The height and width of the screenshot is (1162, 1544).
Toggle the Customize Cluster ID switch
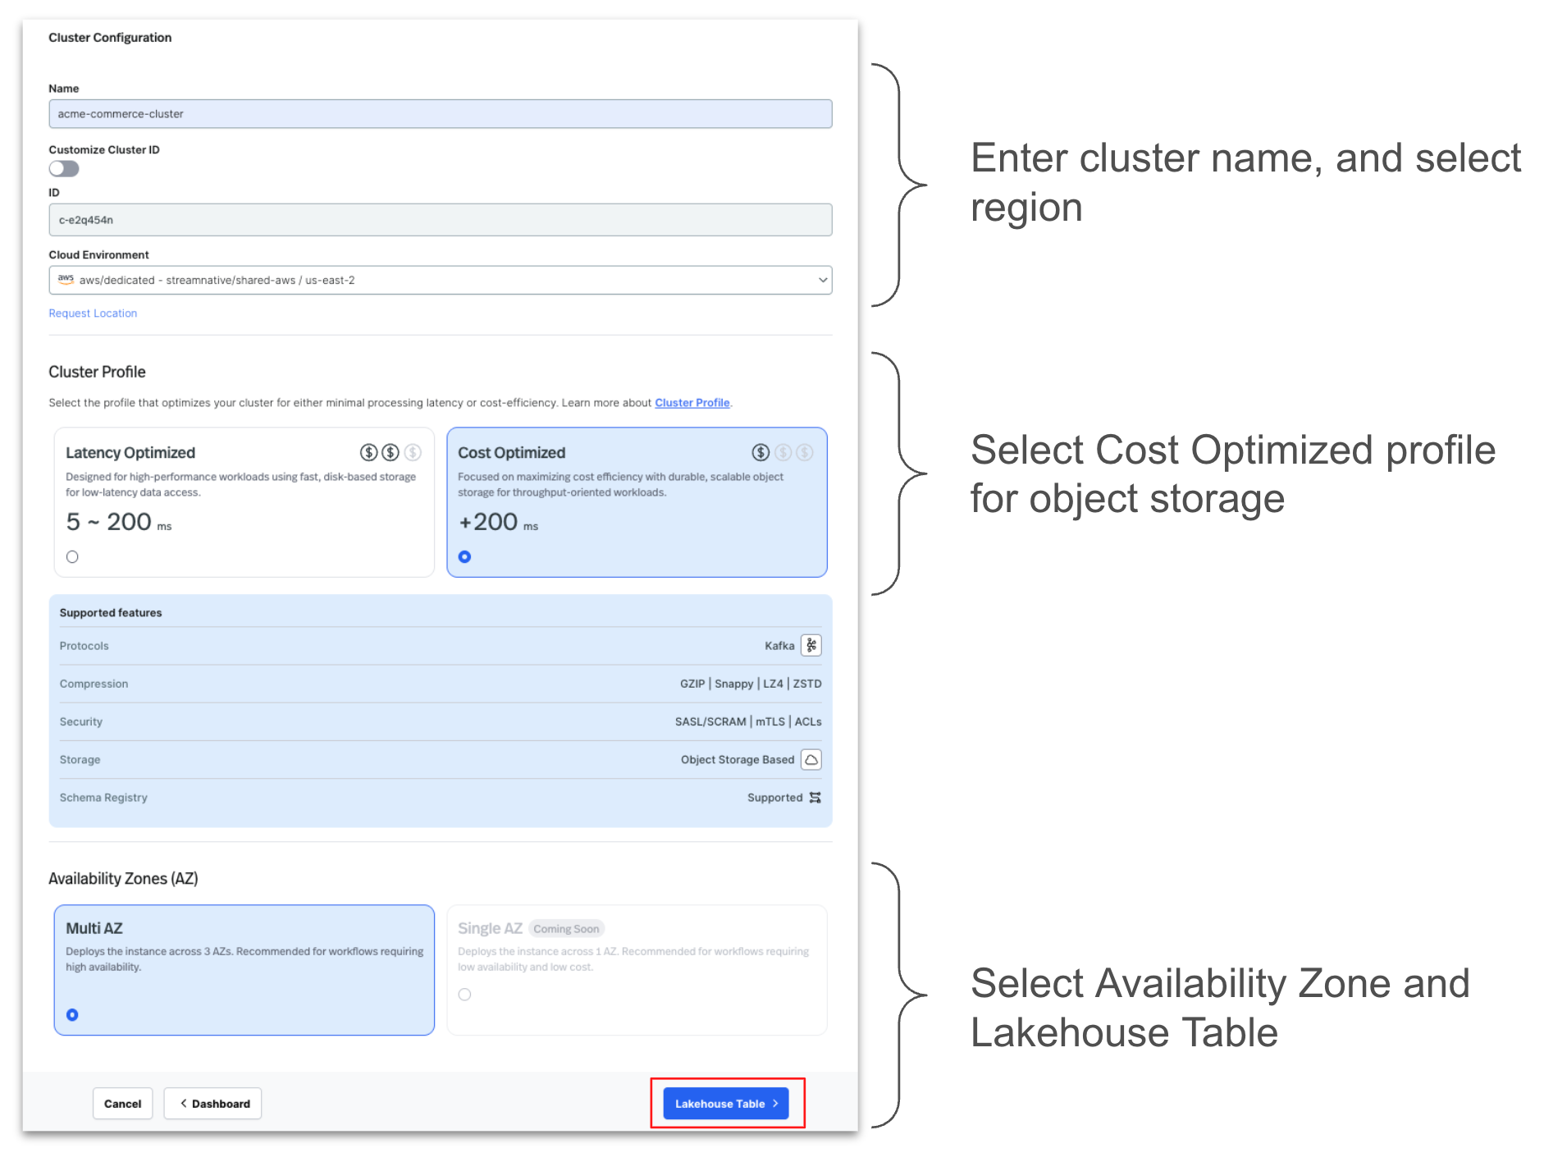click(x=64, y=169)
